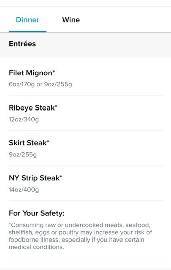Viewport: 171px width, 270px height.
Task: Open the Wine tab
Action: [x=71, y=20]
